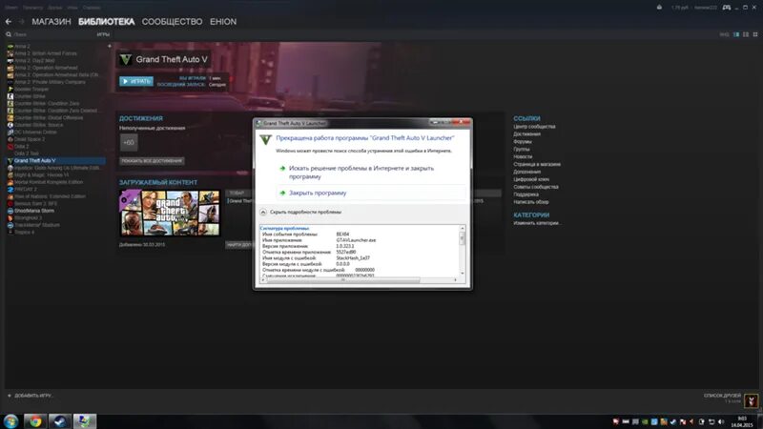The width and height of the screenshot is (763, 429).
Task: Click horizontal scrollbar in problem signature box
Action: point(343,280)
